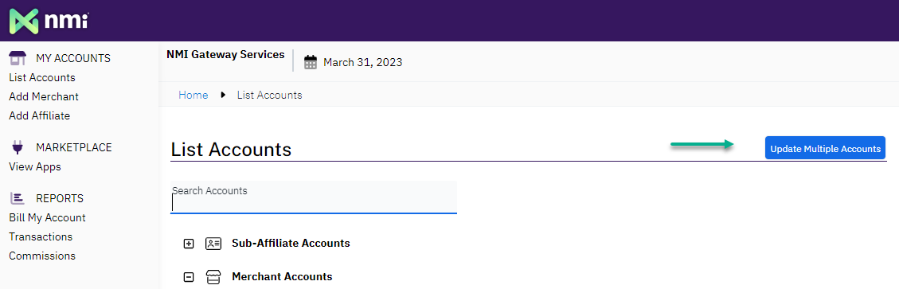Click the Sub-Affiliate Accounts ID card icon

(213, 243)
